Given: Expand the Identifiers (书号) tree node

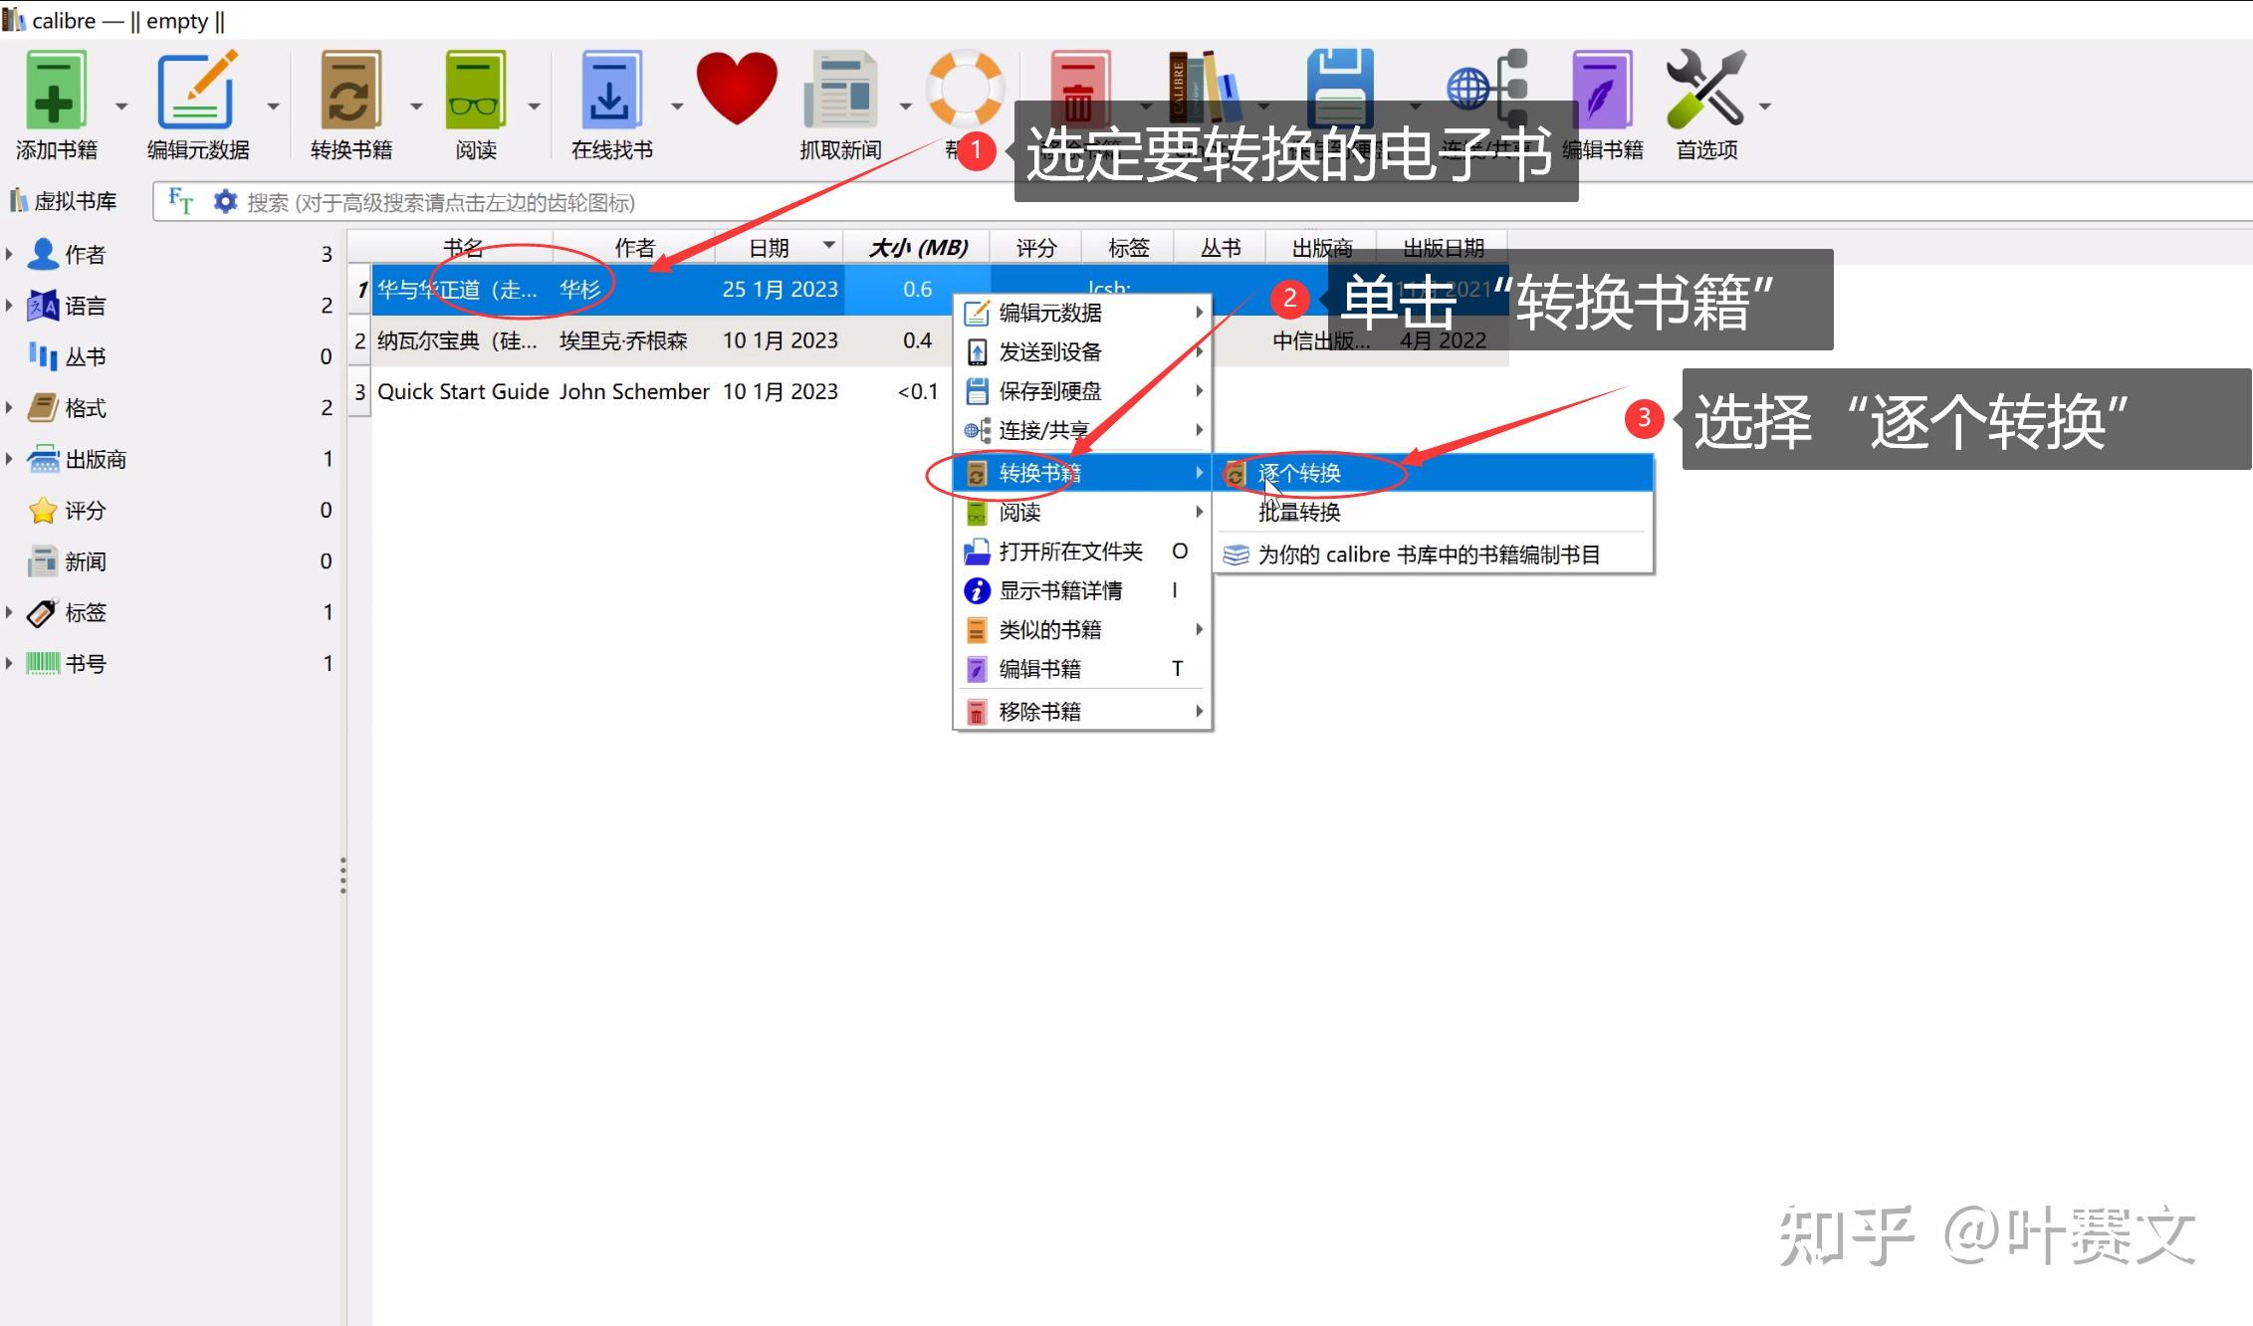Looking at the screenshot, I should click(x=10, y=663).
